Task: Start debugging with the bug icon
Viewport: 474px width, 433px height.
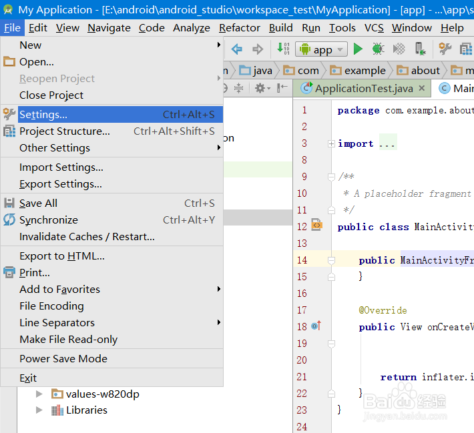Action: [x=378, y=49]
